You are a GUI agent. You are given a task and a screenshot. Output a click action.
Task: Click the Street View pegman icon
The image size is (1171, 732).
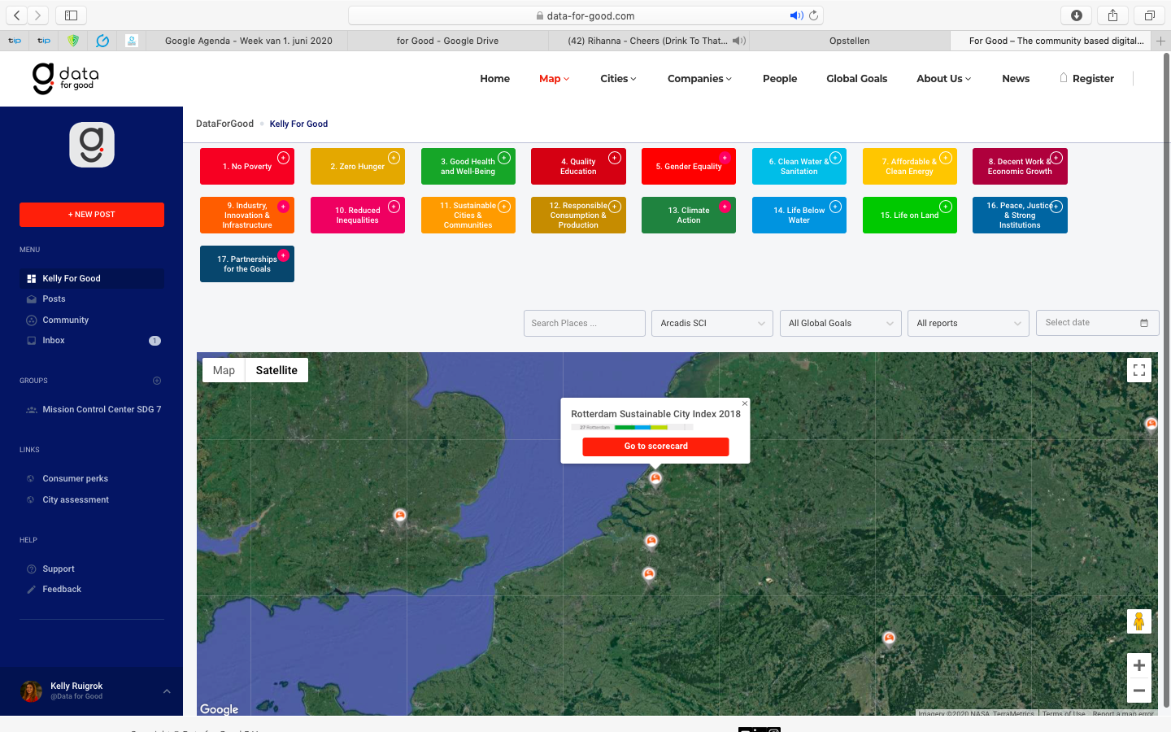pyautogui.click(x=1138, y=621)
